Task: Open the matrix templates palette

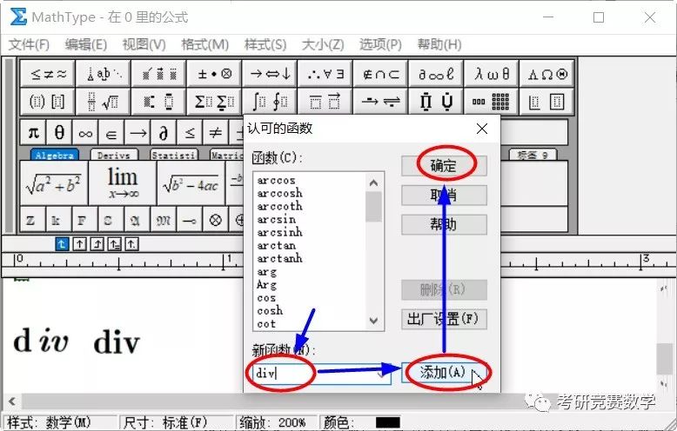Action: (492, 102)
